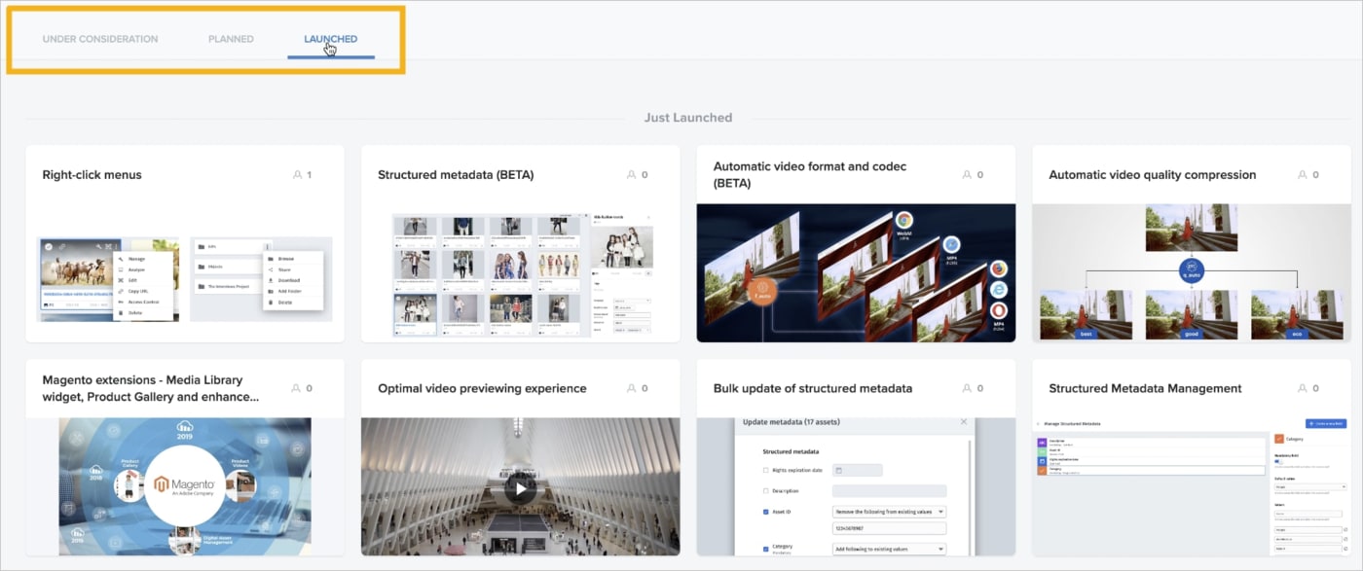Check the Description checkbox
This screenshot has width=1363, height=571.
pos(764,489)
